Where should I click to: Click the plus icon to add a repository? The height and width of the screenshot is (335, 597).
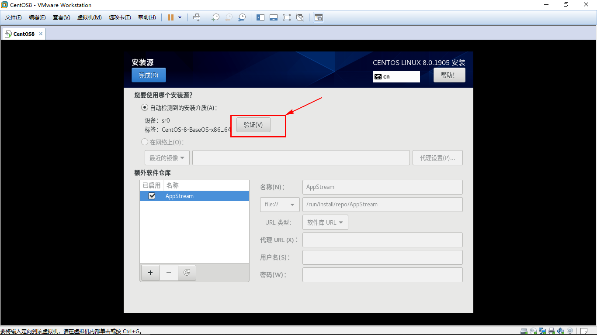150,273
